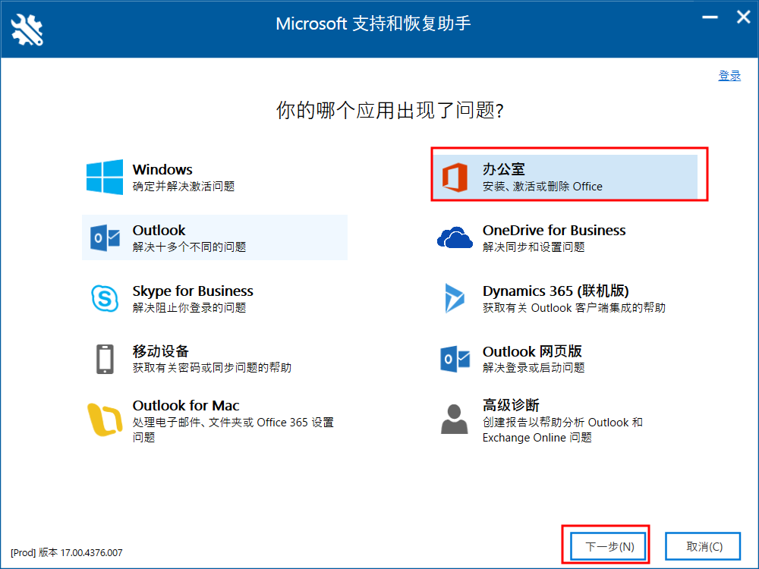
Task: Click the Skype for Business icon
Action: click(105, 298)
